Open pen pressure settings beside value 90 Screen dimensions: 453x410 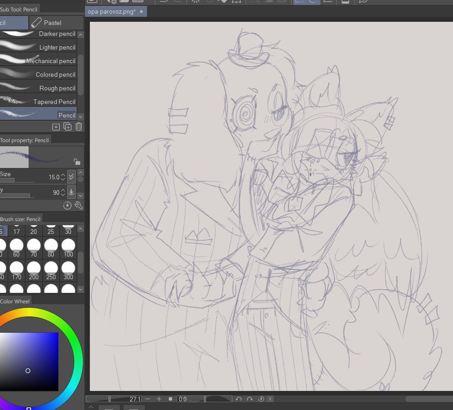tap(71, 192)
